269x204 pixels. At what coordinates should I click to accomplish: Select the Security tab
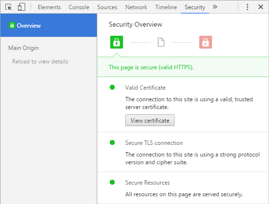(195, 7)
